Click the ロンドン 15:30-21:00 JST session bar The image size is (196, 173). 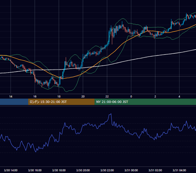[61, 102]
